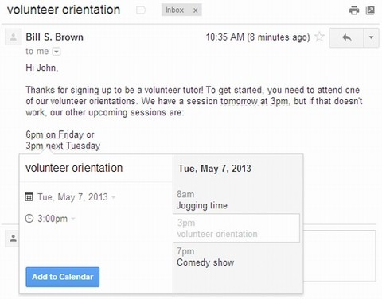Click the print icon
382x299 pixels.
pyautogui.click(x=354, y=10)
